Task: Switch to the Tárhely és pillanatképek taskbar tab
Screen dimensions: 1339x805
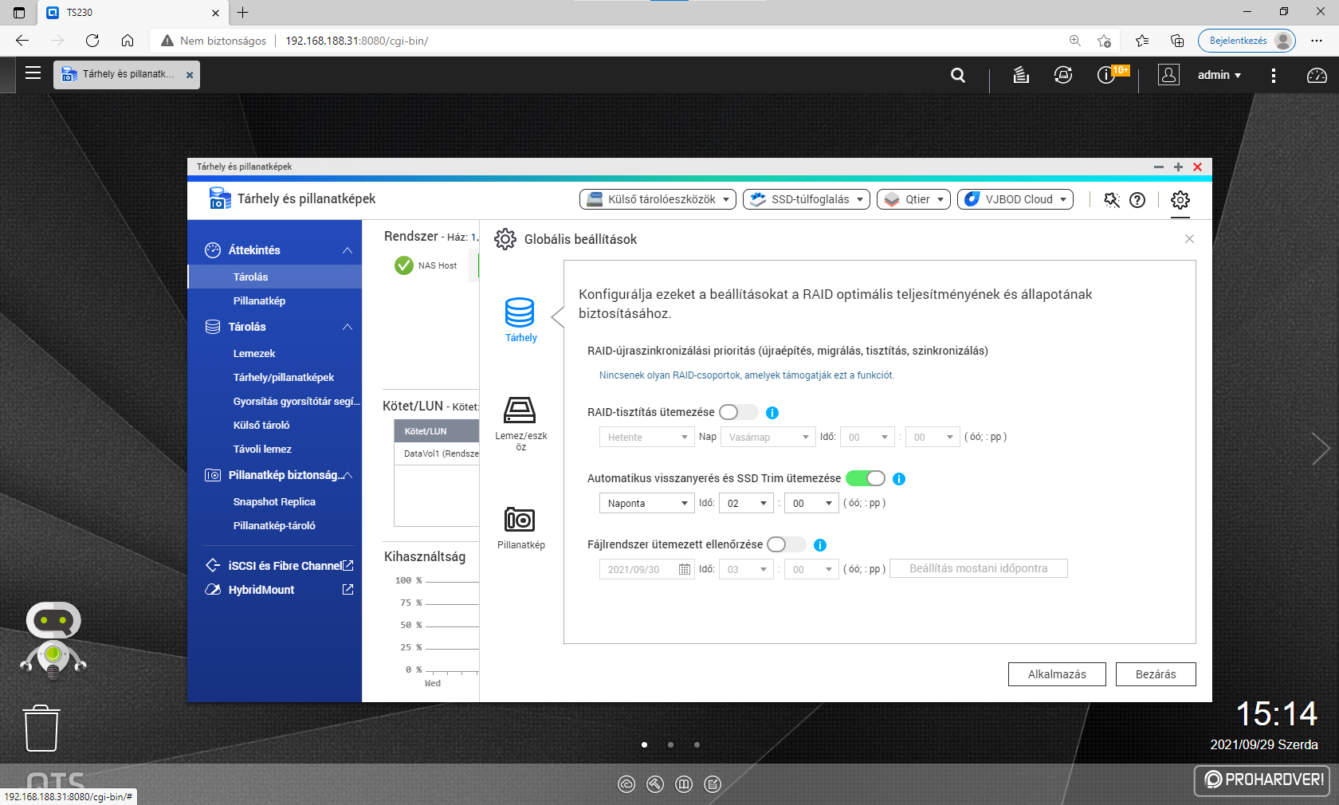Action: pyautogui.click(x=128, y=74)
